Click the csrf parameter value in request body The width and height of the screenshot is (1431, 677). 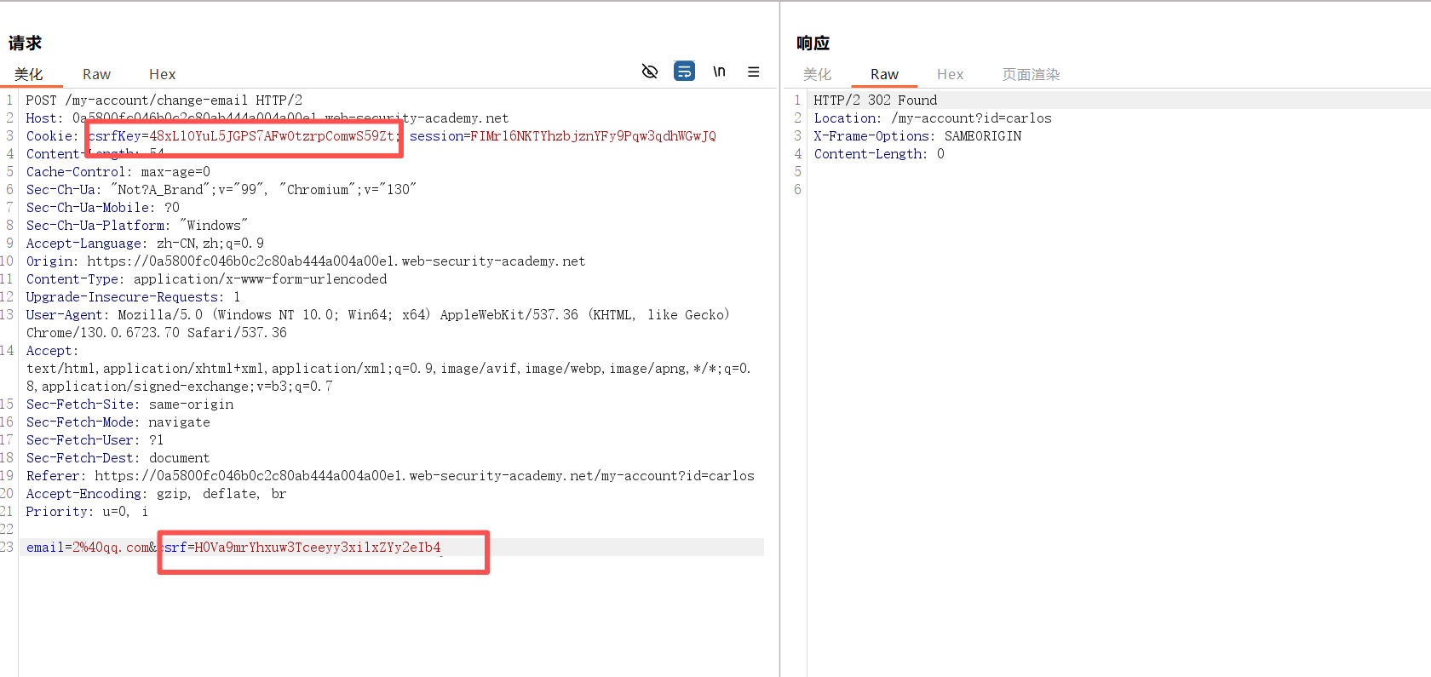point(317,548)
